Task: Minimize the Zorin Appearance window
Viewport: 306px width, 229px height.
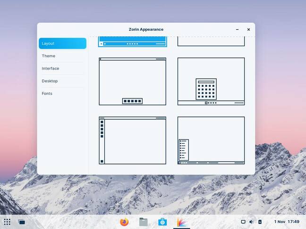Action: 238,29
